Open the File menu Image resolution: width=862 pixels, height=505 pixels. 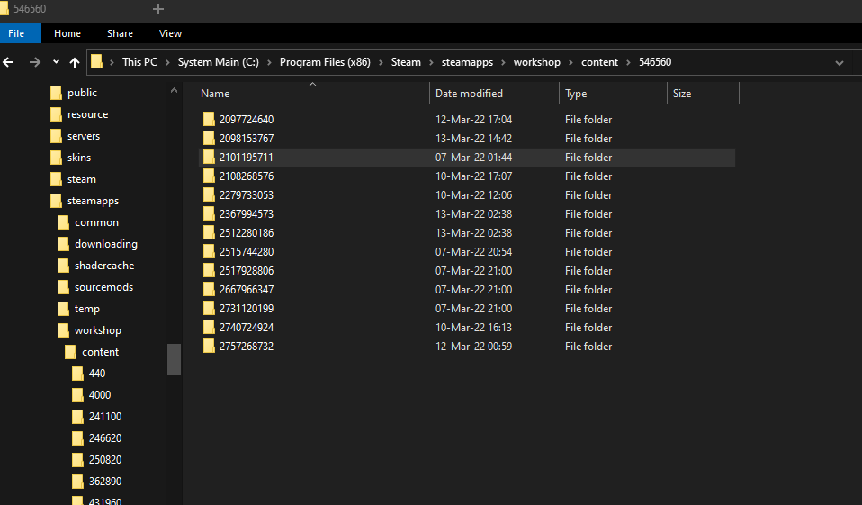coord(17,33)
